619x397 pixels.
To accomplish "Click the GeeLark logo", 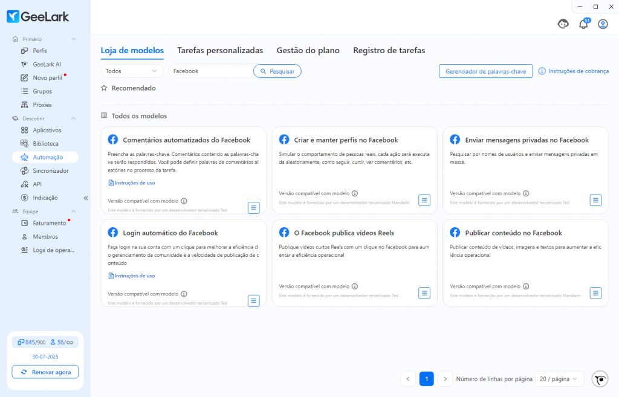I will point(38,16).
